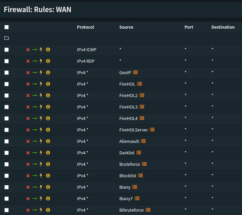
Task: Select the Bruteforce rule checkbox
Action: coord(7,164)
